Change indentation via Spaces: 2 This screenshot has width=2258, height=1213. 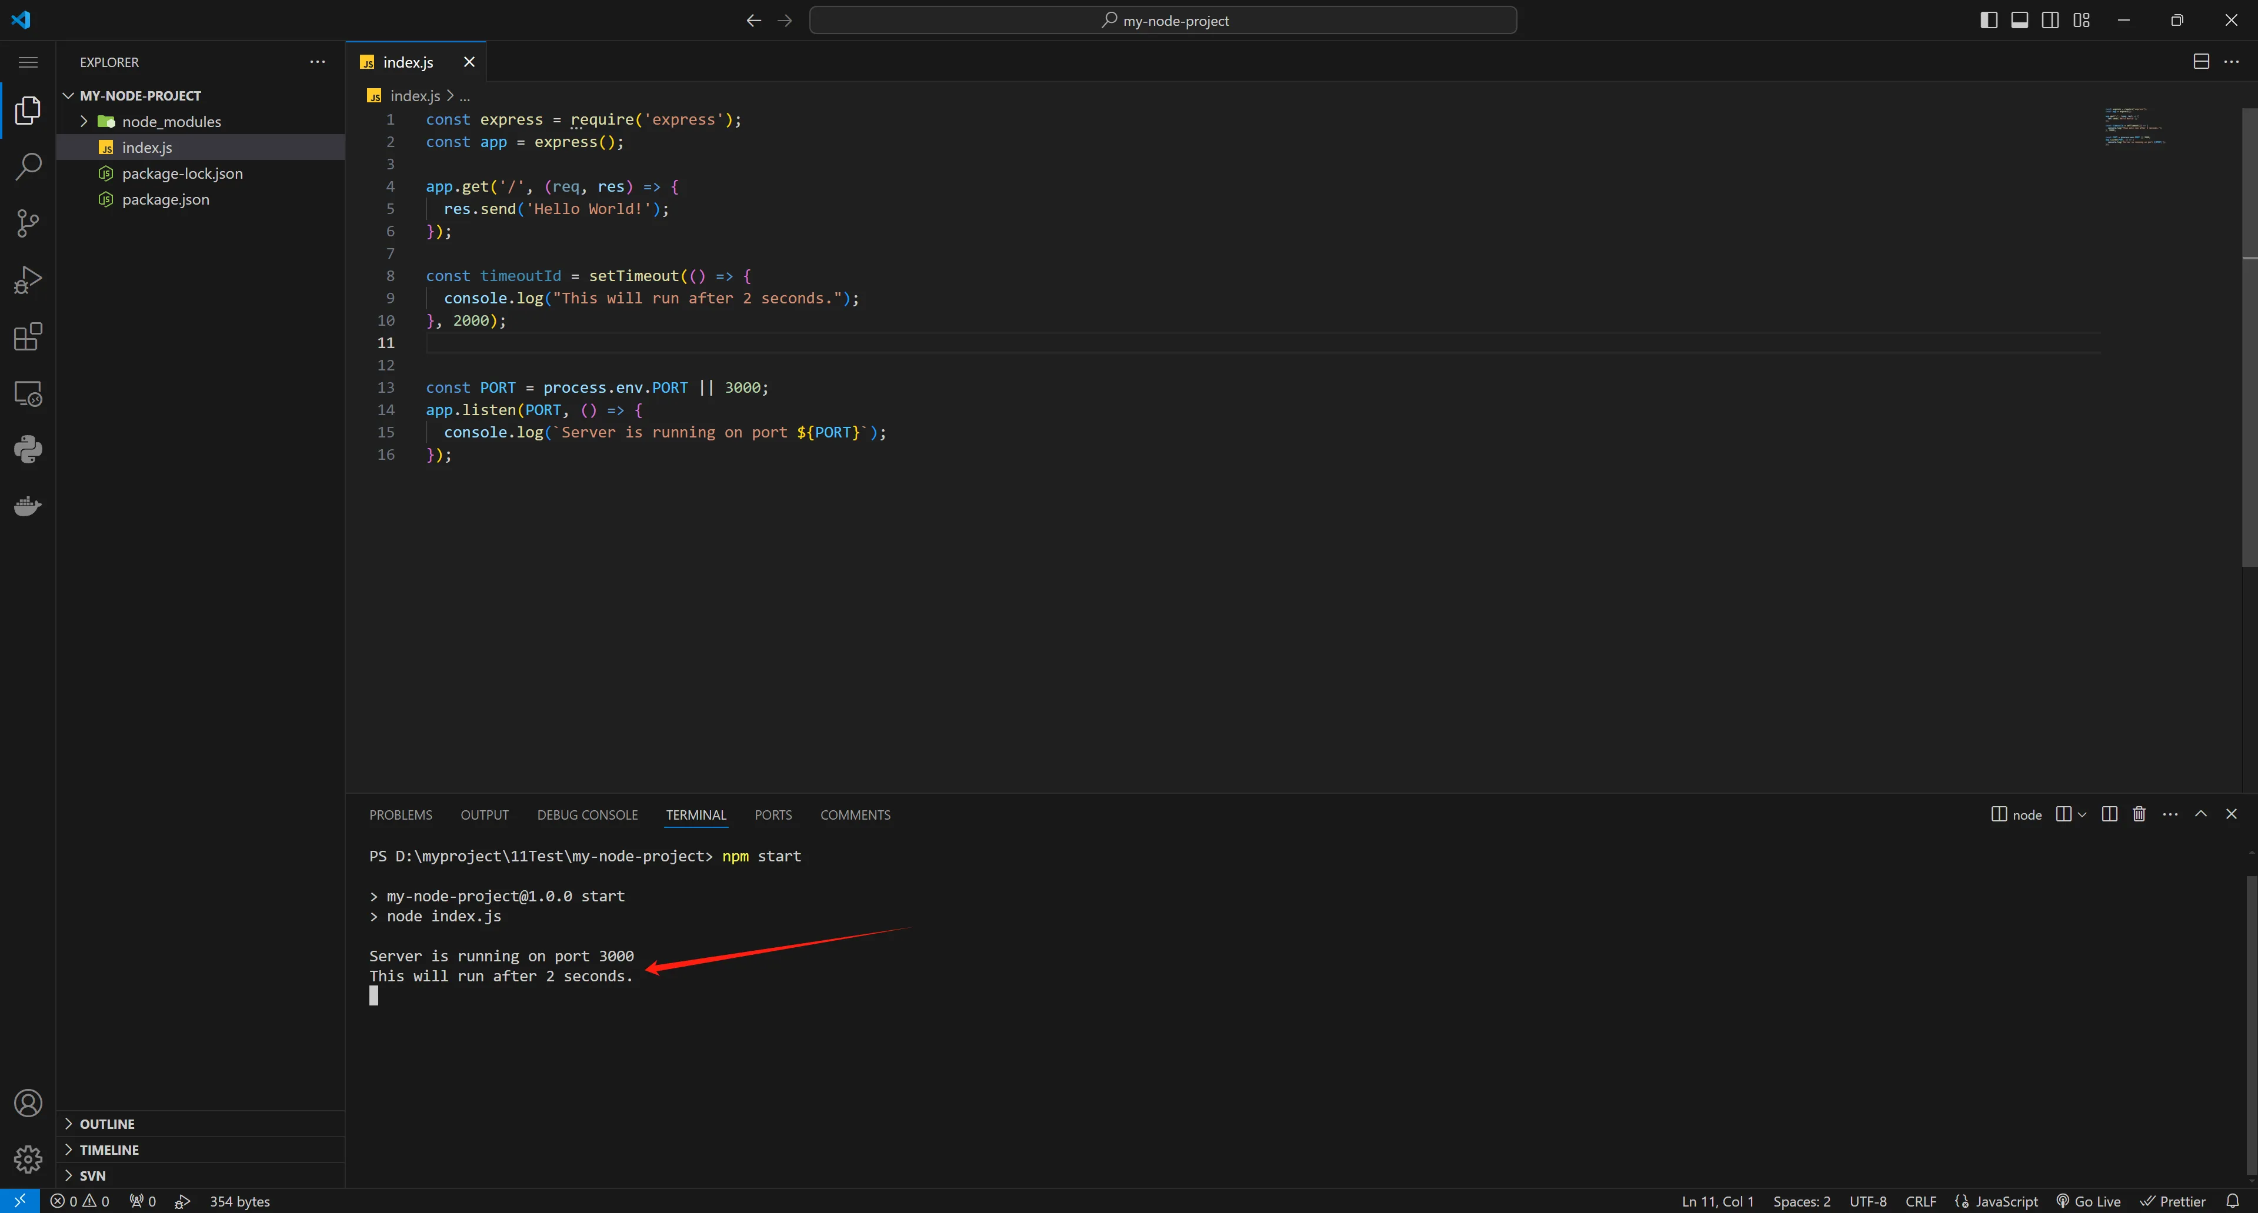coord(1802,1201)
